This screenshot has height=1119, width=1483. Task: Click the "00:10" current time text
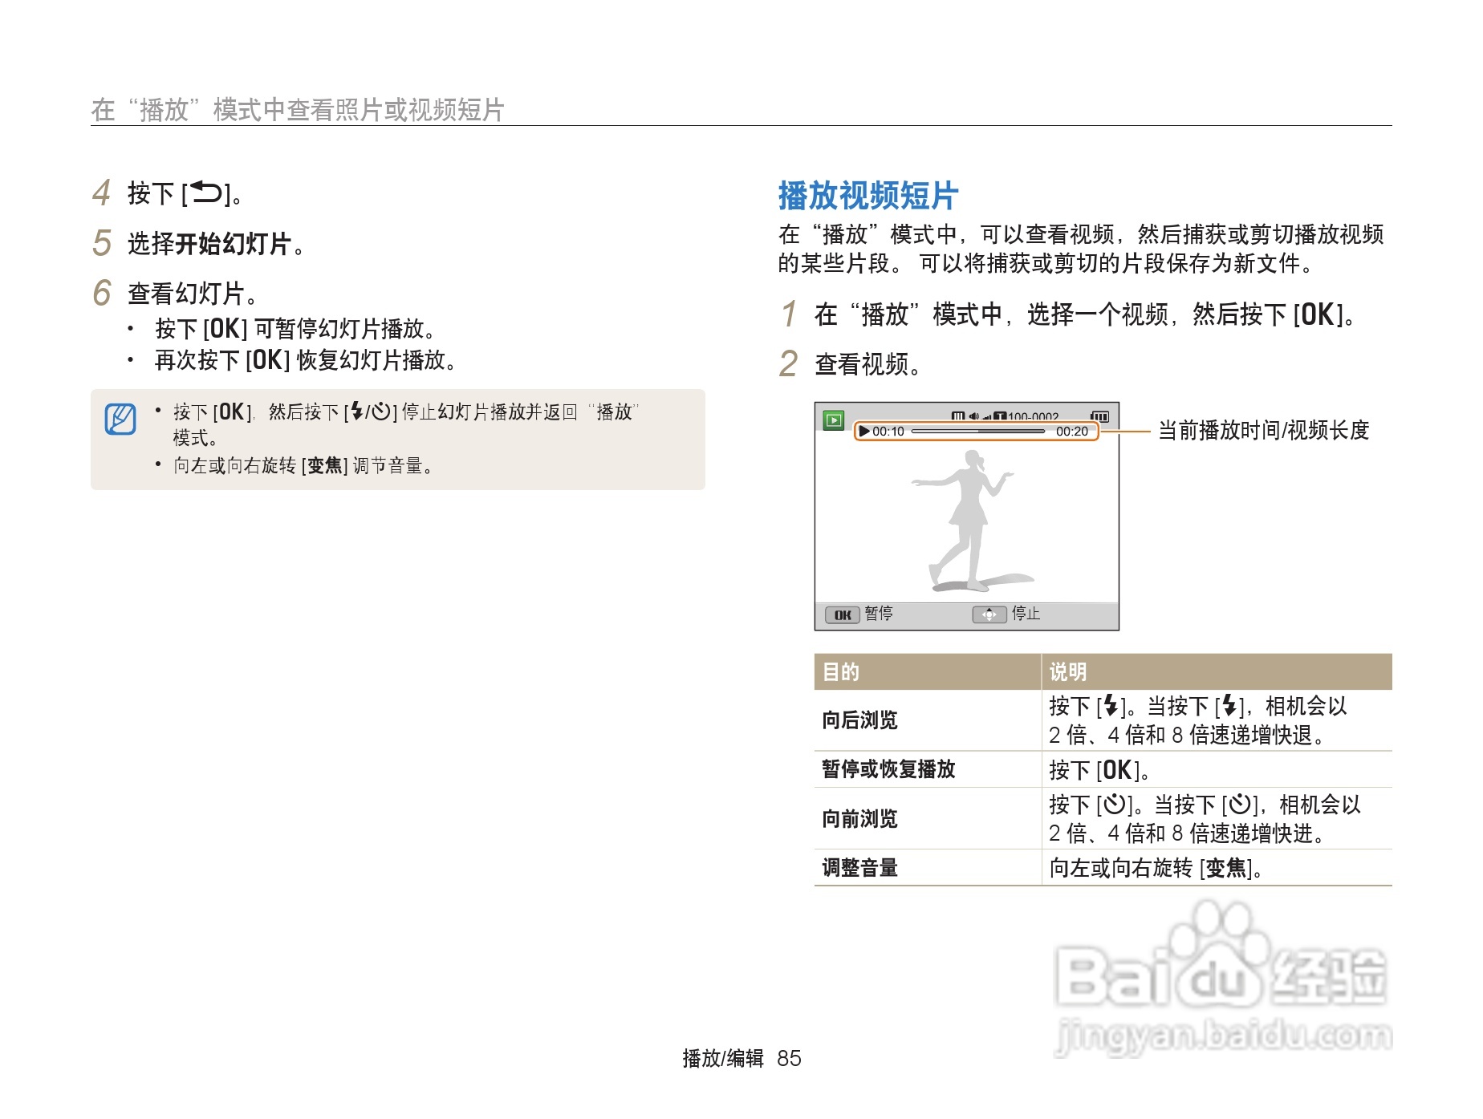coord(888,432)
